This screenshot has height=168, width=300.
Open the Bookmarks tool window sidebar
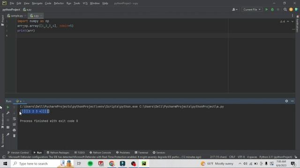point(2,121)
